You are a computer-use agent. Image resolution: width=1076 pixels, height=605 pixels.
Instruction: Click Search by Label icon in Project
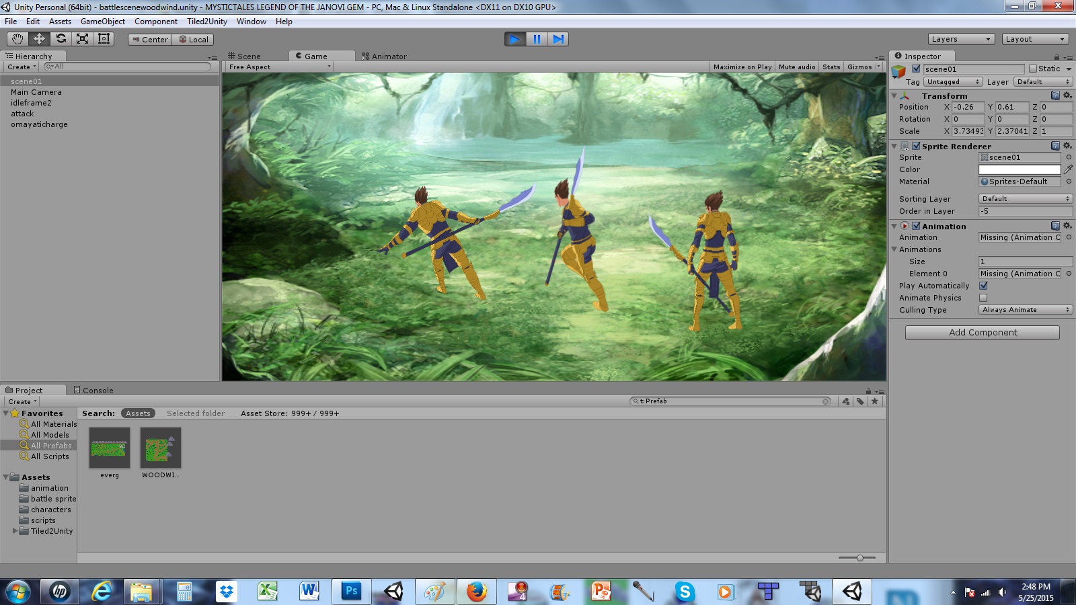click(x=860, y=401)
